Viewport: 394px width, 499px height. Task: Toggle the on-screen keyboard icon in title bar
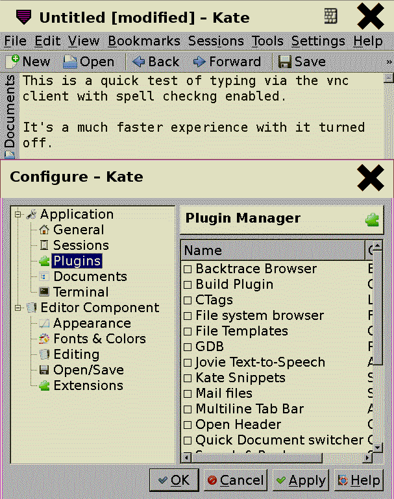coord(330,17)
